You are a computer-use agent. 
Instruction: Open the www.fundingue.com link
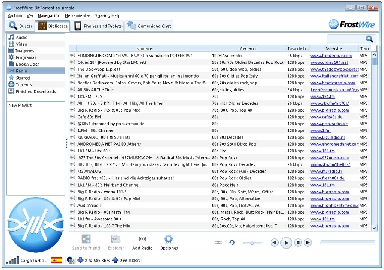click(x=331, y=56)
